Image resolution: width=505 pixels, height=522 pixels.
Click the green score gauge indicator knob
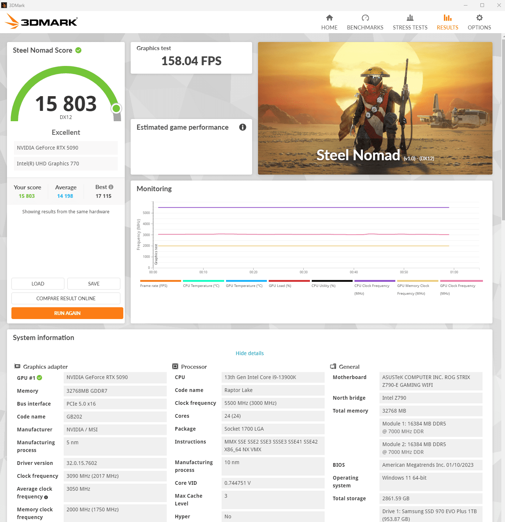pyautogui.click(x=116, y=108)
